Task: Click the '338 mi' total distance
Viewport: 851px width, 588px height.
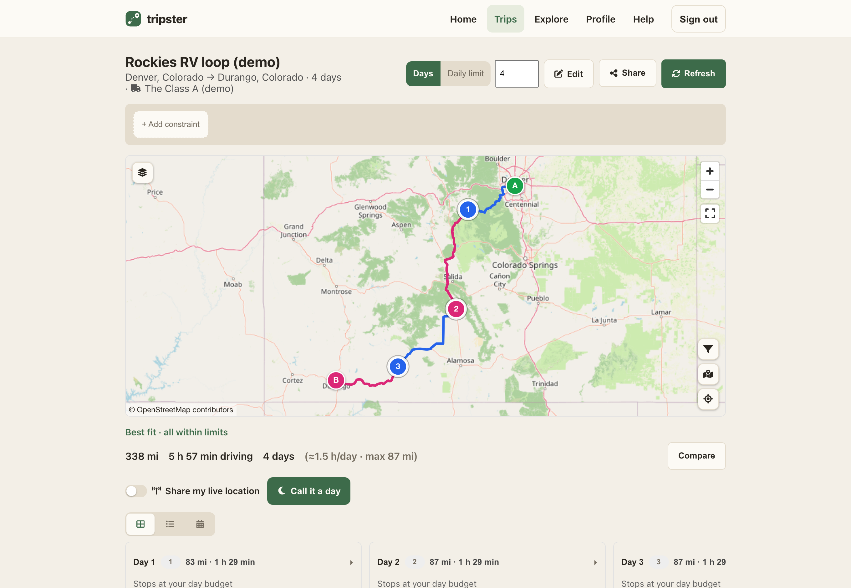Action: (142, 456)
